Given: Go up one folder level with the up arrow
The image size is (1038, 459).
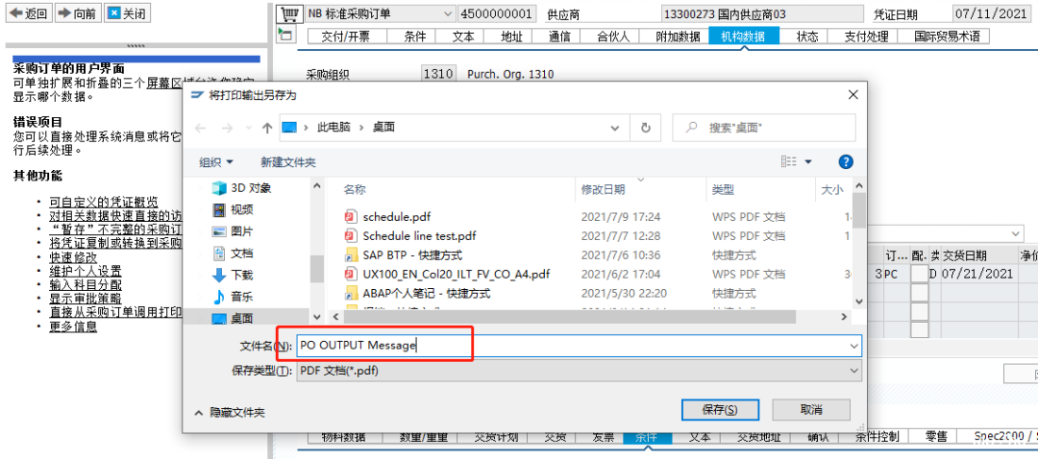Looking at the screenshot, I should pyautogui.click(x=267, y=128).
